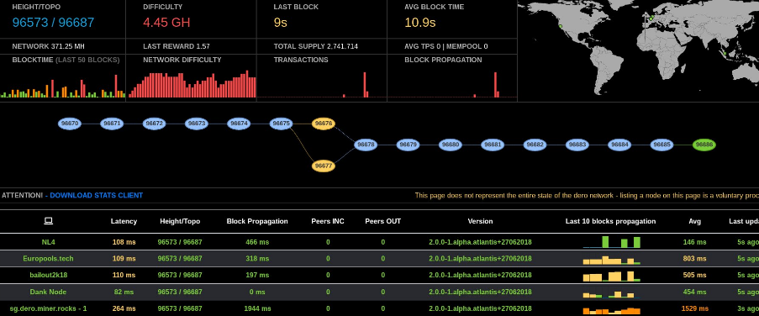Sort by Version column header

point(480,221)
